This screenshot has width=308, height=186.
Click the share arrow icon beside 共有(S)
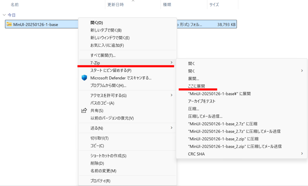(84, 110)
